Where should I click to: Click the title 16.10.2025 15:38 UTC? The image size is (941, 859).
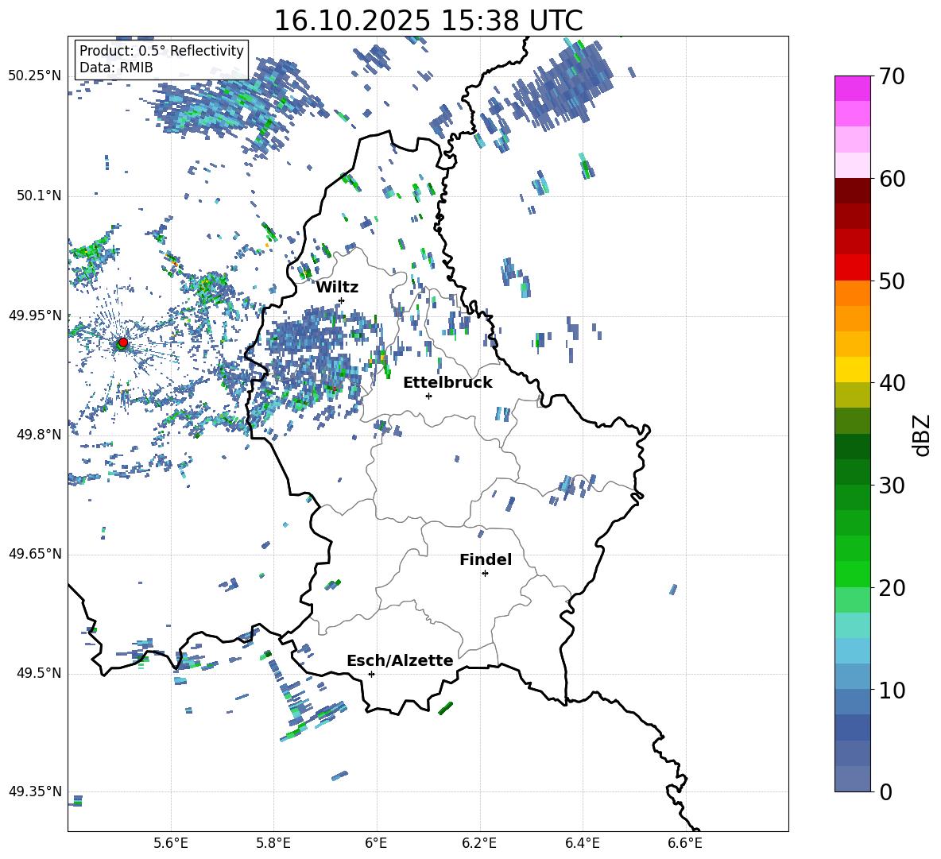(428, 21)
